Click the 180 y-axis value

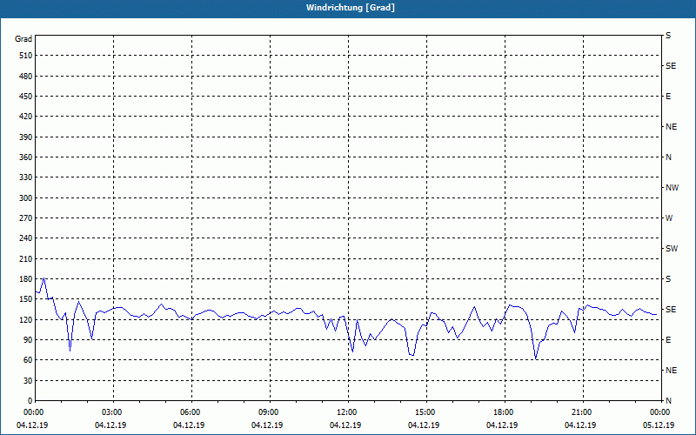(x=26, y=279)
